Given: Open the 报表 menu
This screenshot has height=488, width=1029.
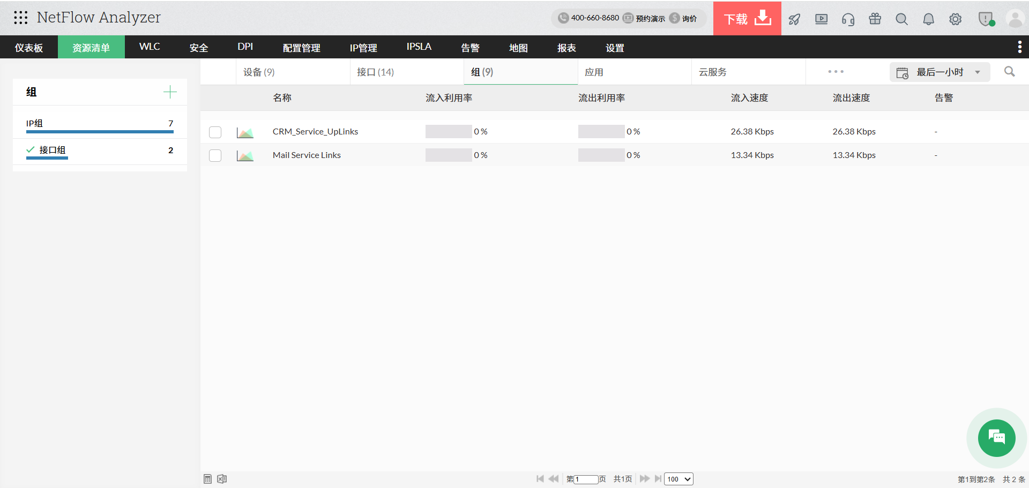Looking at the screenshot, I should [x=566, y=47].
